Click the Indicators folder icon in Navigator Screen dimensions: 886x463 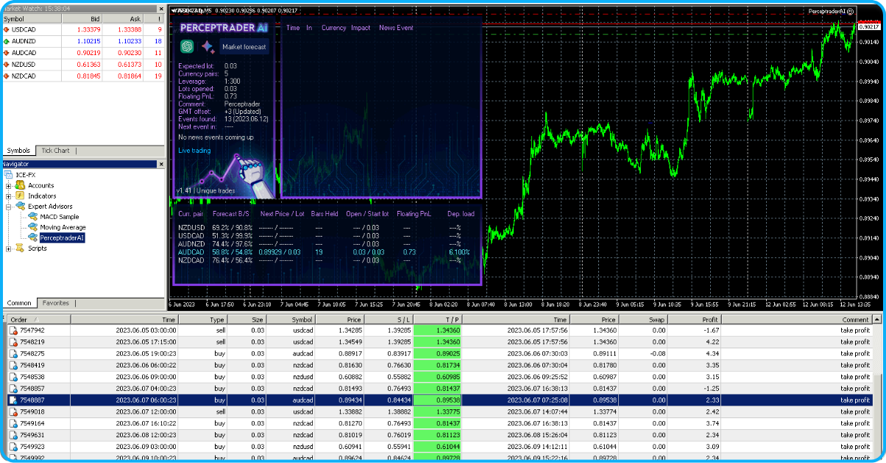21,195
